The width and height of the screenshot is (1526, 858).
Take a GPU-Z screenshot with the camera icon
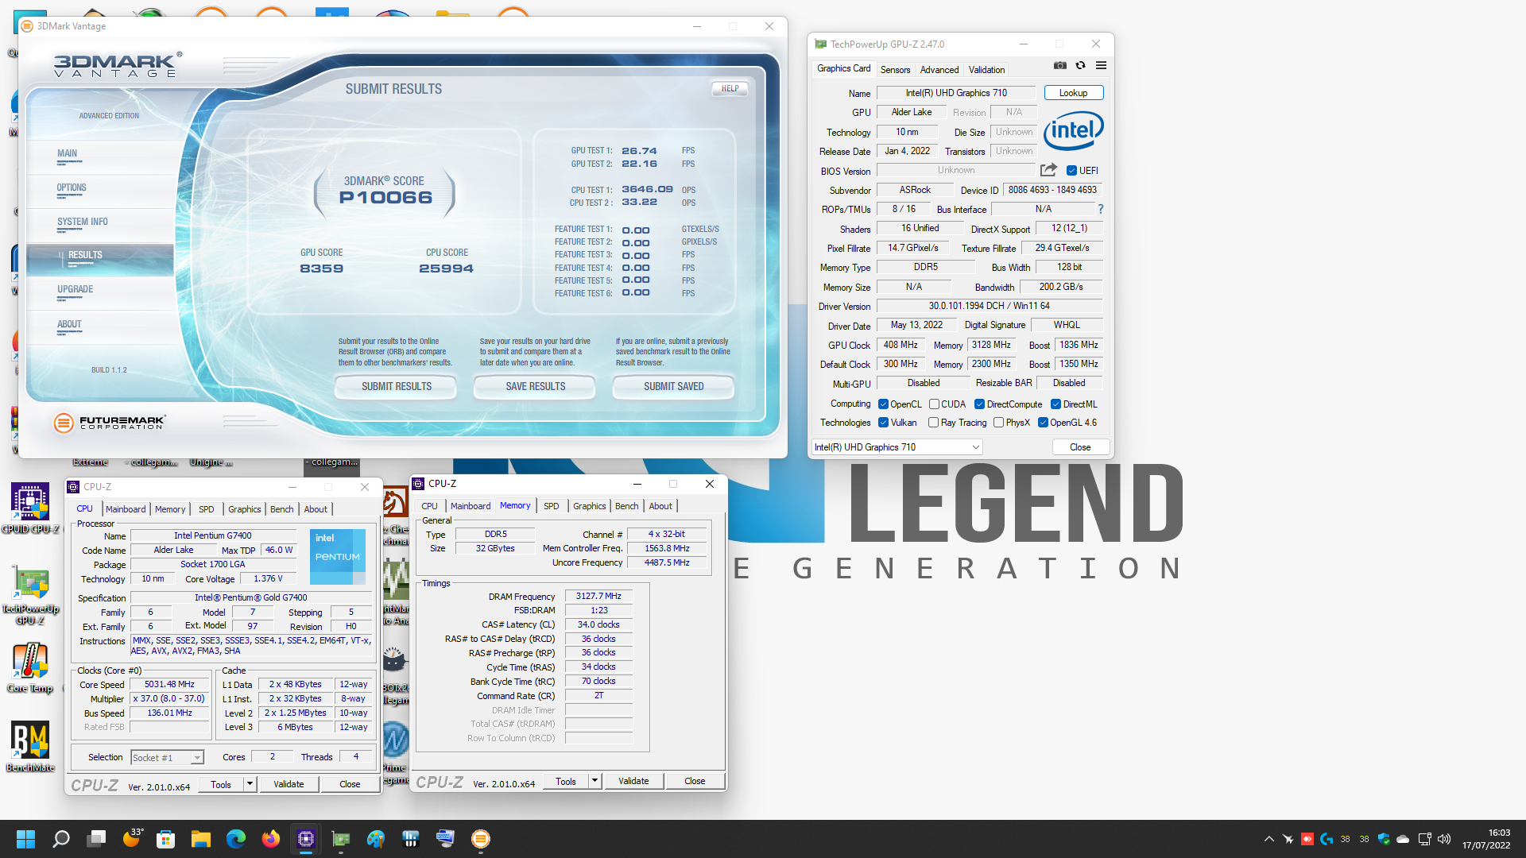[1059, 65]
